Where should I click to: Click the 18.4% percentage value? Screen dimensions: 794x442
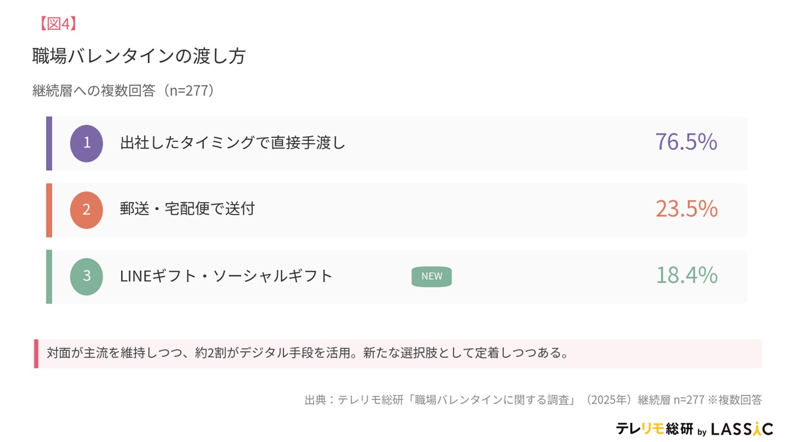pyautogui.click(x=686, y=275)
